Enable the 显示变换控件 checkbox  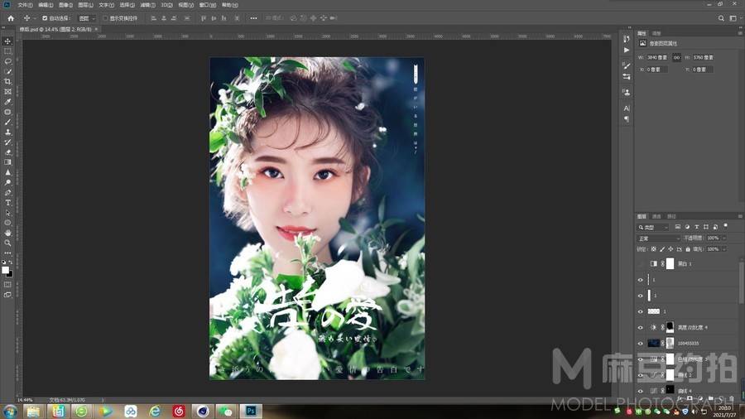tap(105, 17)
